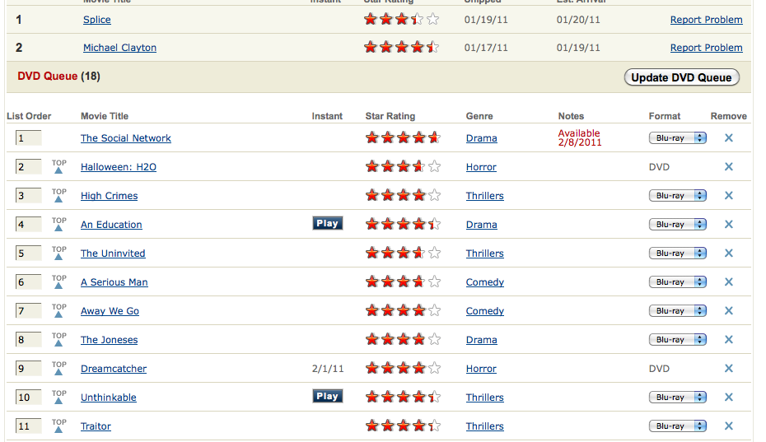Remove High Crimes with its X icon
766x442 pixels.
[x=728, y=196]
